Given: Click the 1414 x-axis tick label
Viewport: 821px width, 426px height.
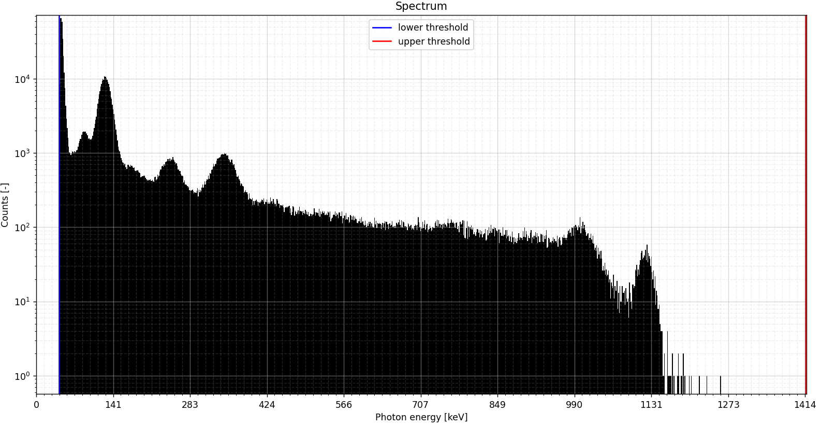Looking at the screenshot, I should (x=805, y=405).
